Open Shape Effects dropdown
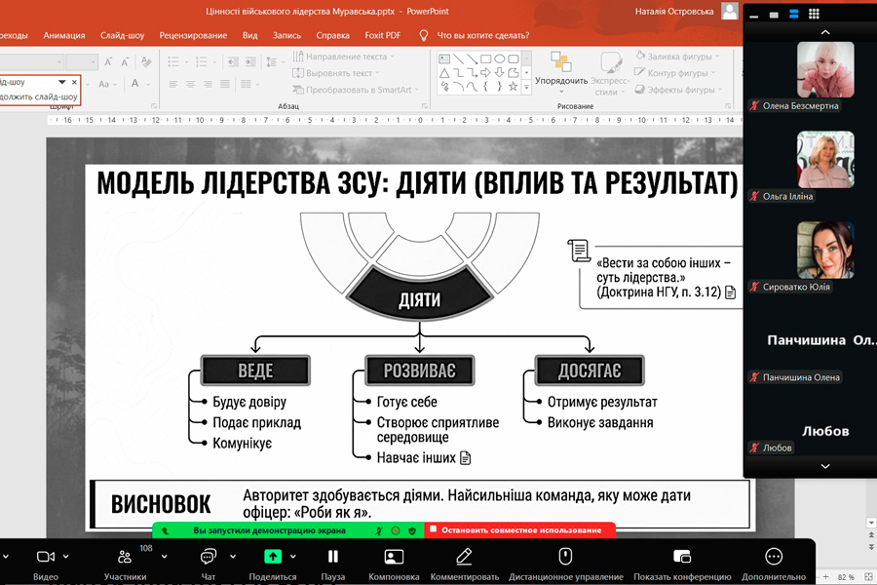The image size is (877, 585). [678, 90]
